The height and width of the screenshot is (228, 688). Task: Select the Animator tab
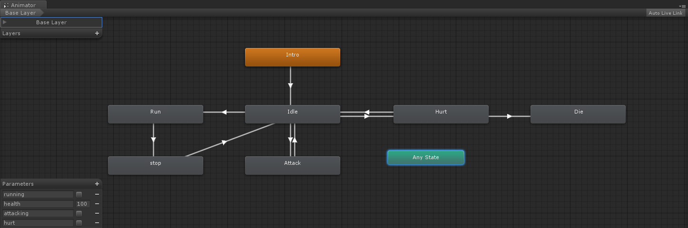coord(23,5)
